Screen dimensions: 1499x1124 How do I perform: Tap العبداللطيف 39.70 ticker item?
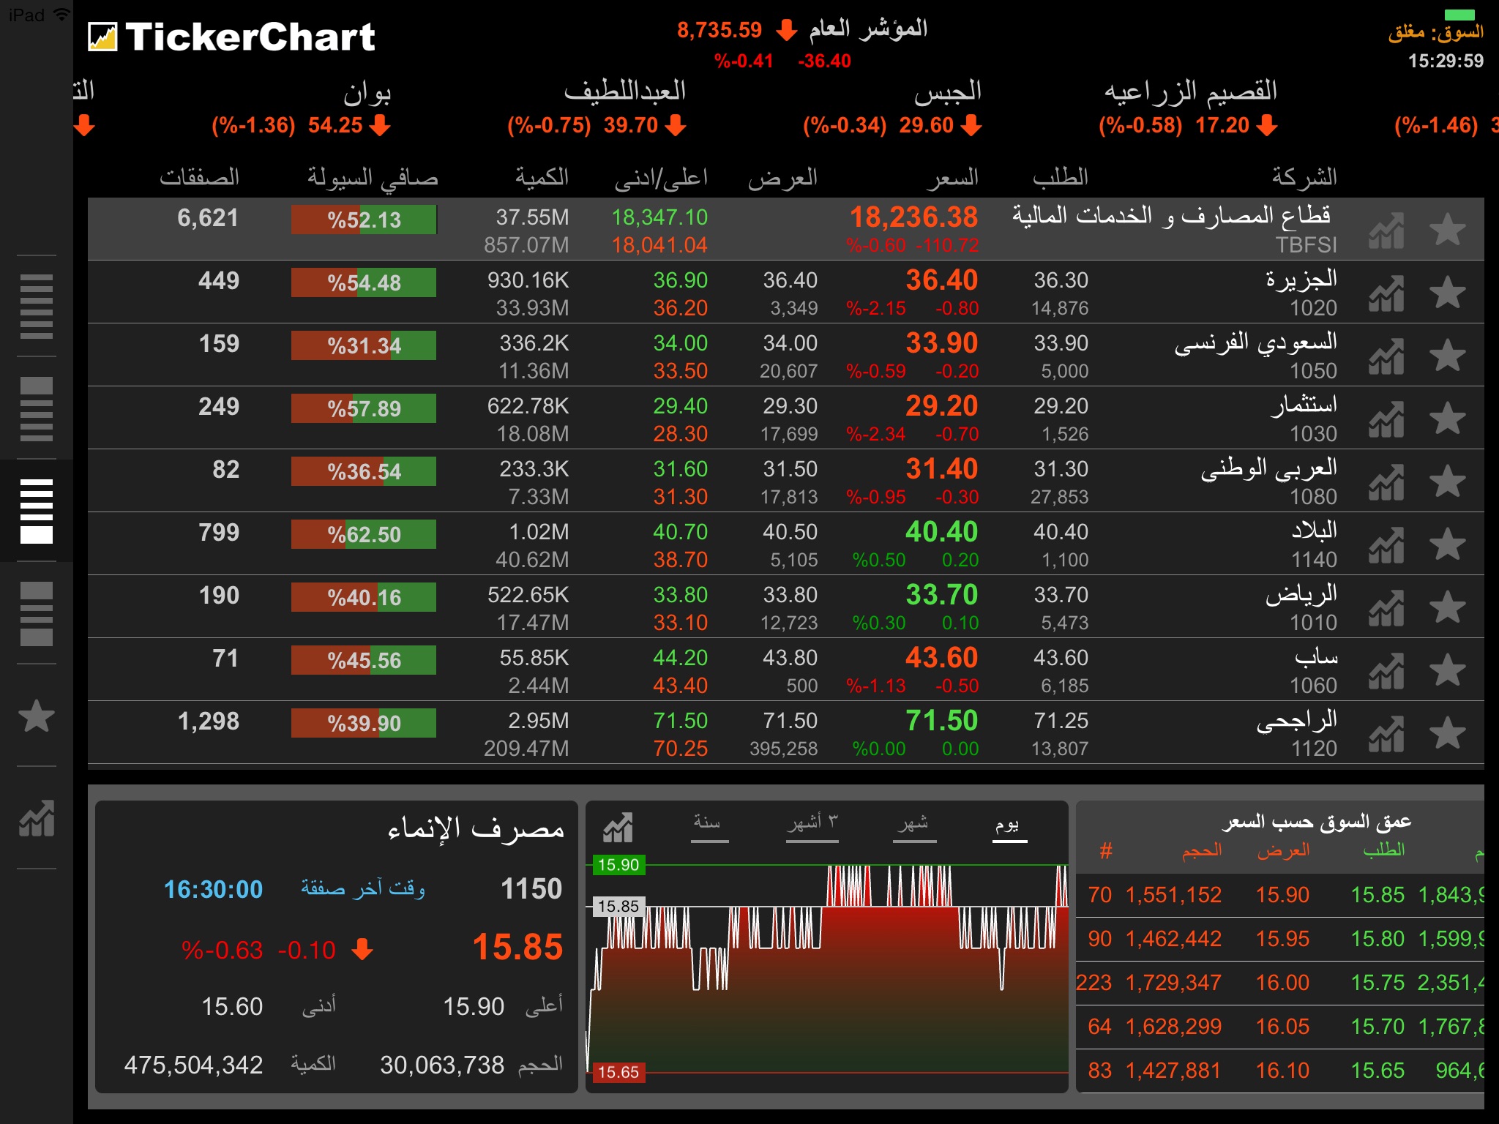597,108
